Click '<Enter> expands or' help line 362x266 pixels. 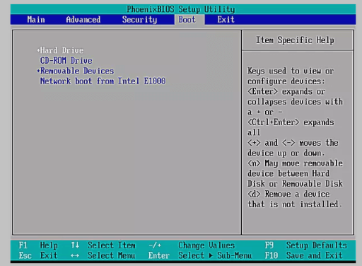click(286, 91)
